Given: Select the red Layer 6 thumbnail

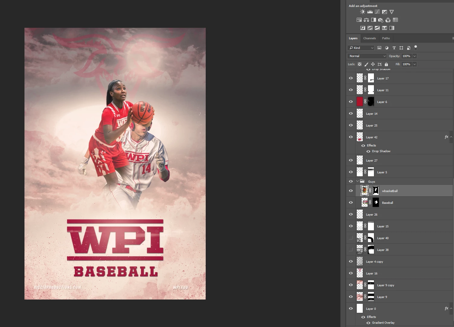Looking at the screenshot, I should (x=359, y=102).
